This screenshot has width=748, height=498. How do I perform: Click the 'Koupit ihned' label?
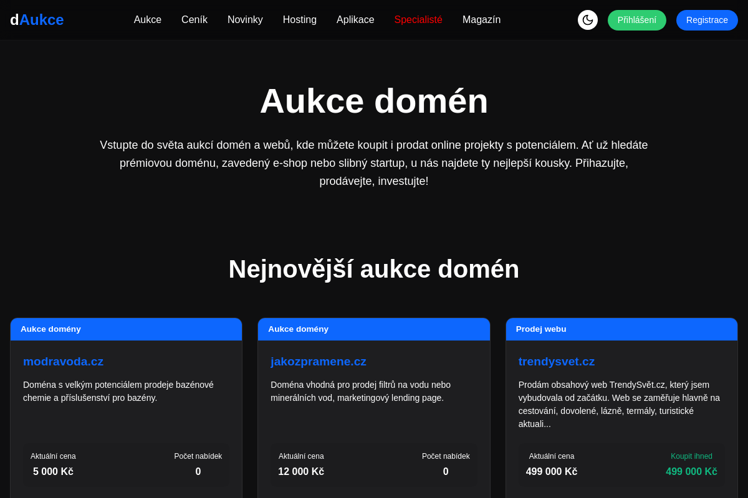(x=691, y=456)
